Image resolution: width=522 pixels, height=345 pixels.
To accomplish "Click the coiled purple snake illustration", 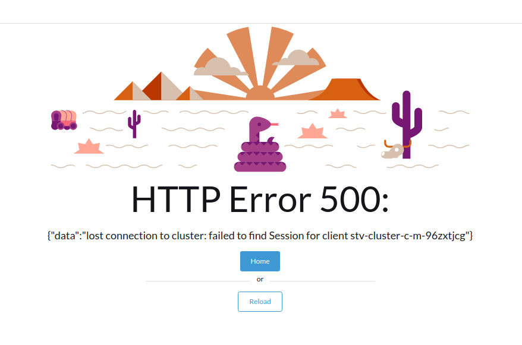I will coord(260,144).
